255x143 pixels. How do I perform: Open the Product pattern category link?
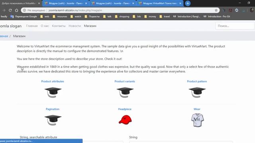[x=197, y=81]
